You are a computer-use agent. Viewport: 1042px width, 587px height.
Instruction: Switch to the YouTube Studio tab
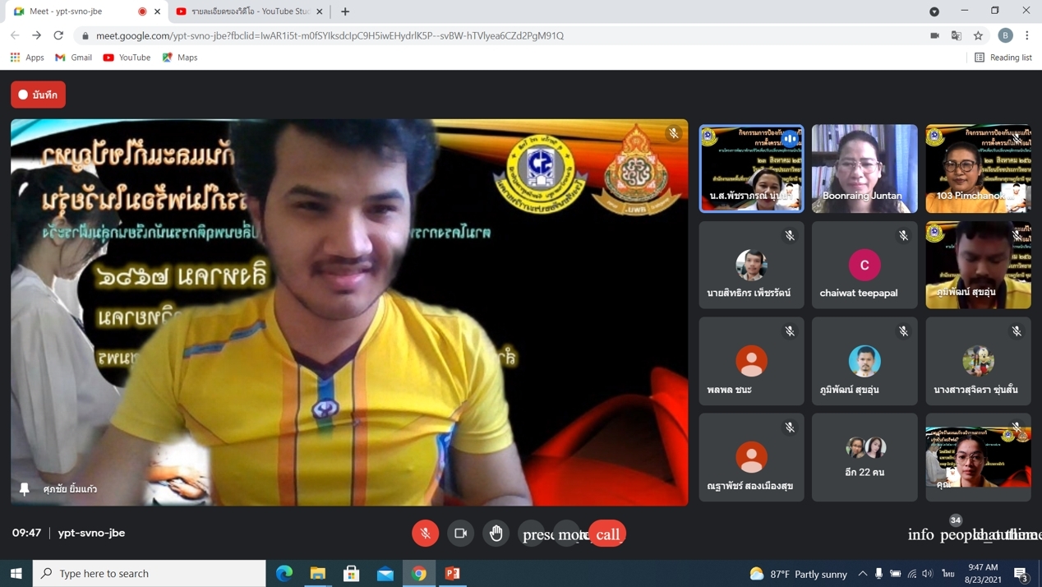pyautogui.click(x=247, y=12)
